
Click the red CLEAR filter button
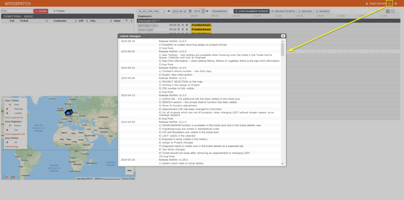coord(41,11)
